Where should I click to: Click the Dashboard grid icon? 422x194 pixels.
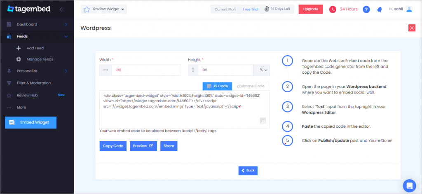[9, 24]
